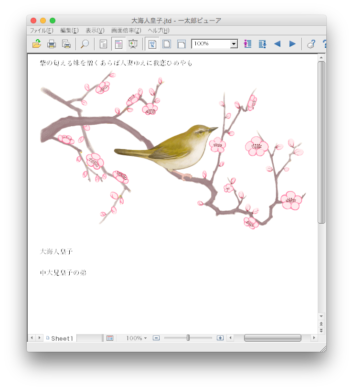
Task: Open the 100% zoom combo box dropdown
Action: pos(234,44)
